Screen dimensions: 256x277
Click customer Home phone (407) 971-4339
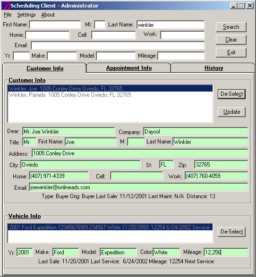coord(59,176)
